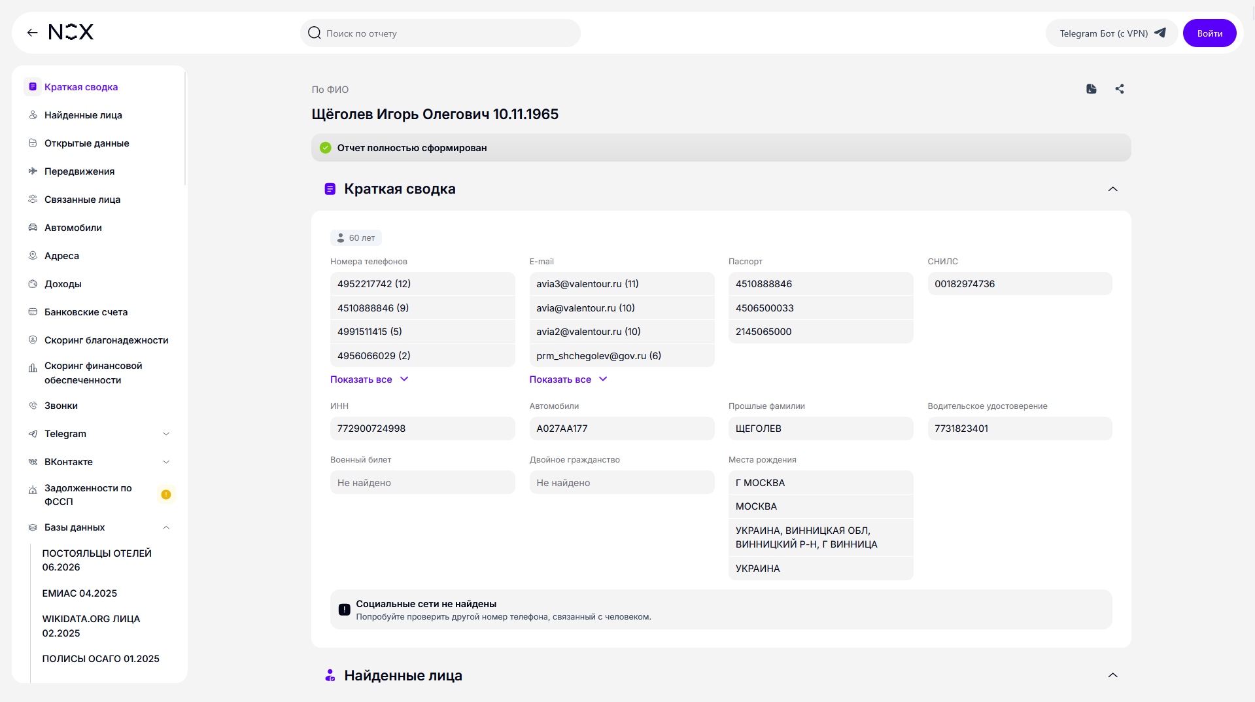Show all phone numbers
The height and width of the screenshot is (702, 1255).
(370, 379)
